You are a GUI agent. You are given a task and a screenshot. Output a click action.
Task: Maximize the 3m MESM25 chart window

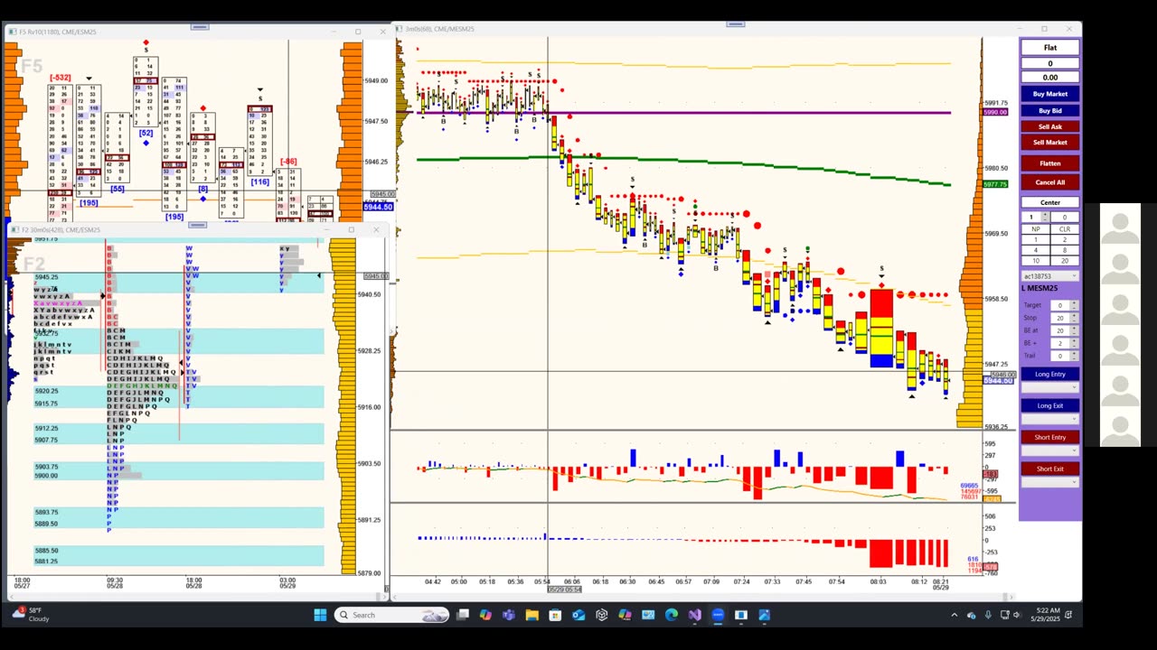[x=1044, y=29]
